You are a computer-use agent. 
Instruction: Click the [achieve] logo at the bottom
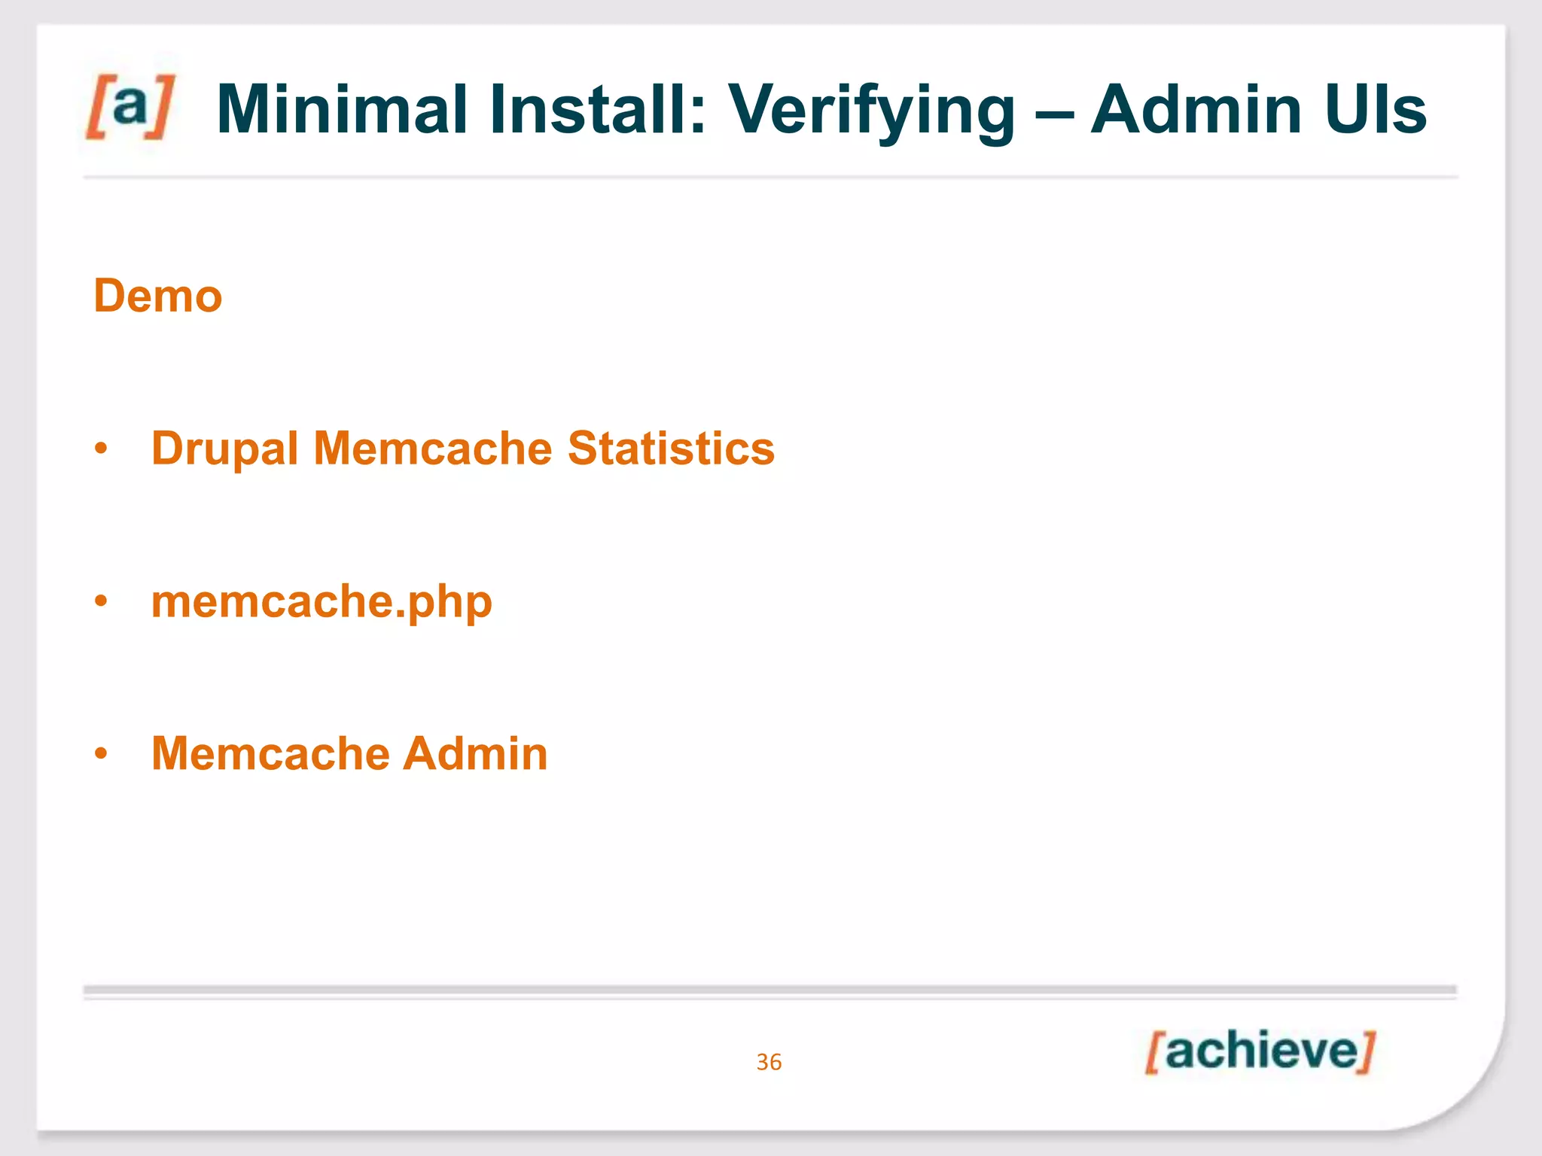(1260, 1051)
